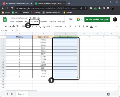Show more toolbar options (three dots)
Screen dimensions: 120x97
tap(96, 26)
